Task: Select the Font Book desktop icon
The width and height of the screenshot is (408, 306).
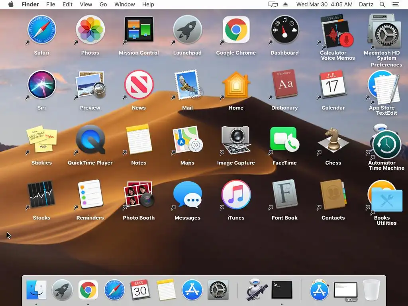Action: pyautogui.click(x=284, y=194)
